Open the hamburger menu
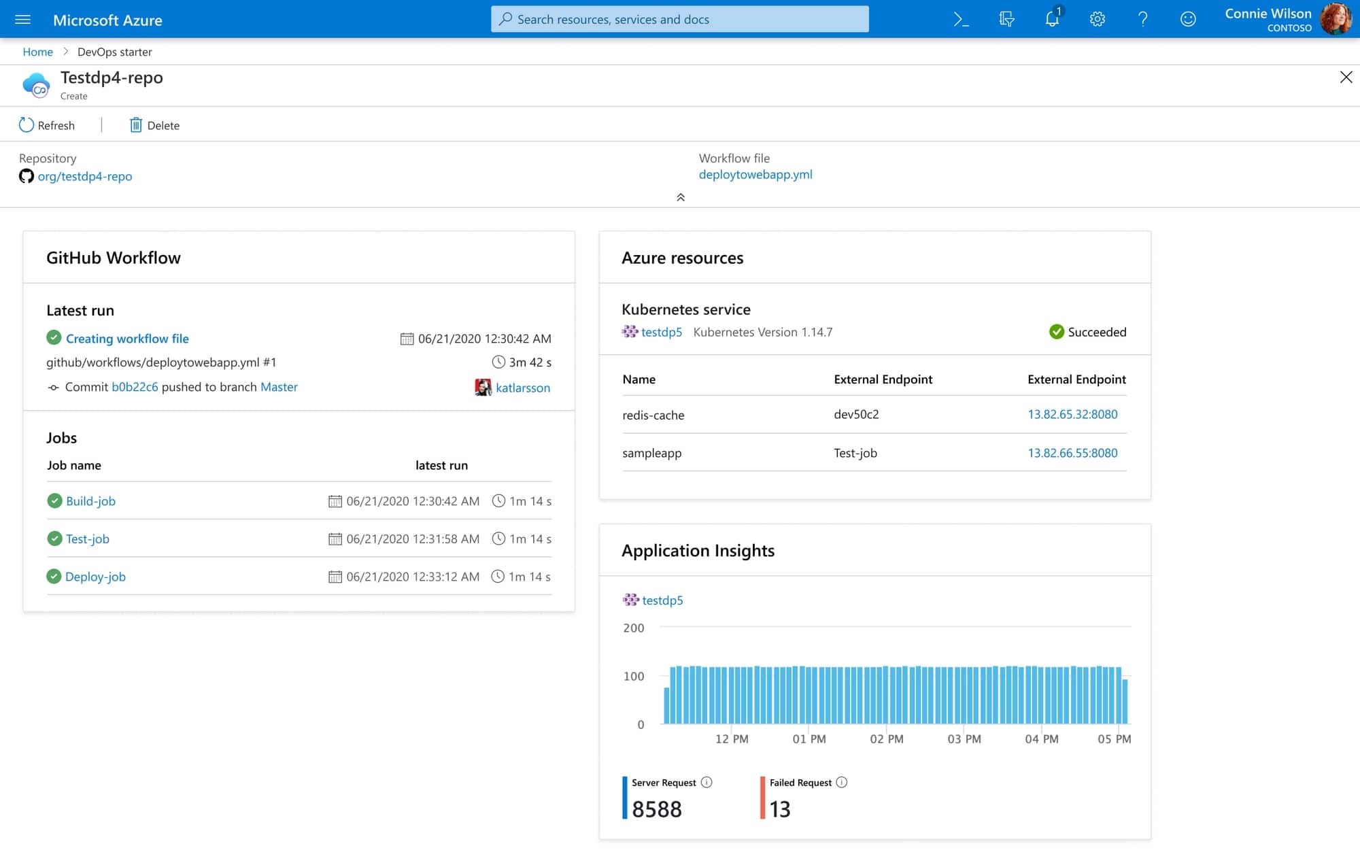Viewport: 1360px width, 850px height. point(22,19)
